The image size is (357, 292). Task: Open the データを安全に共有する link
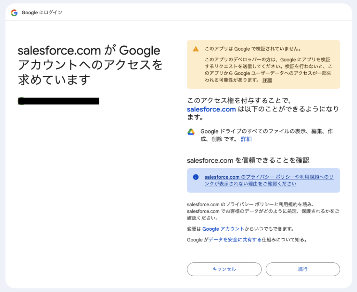(x=235, y=240)
